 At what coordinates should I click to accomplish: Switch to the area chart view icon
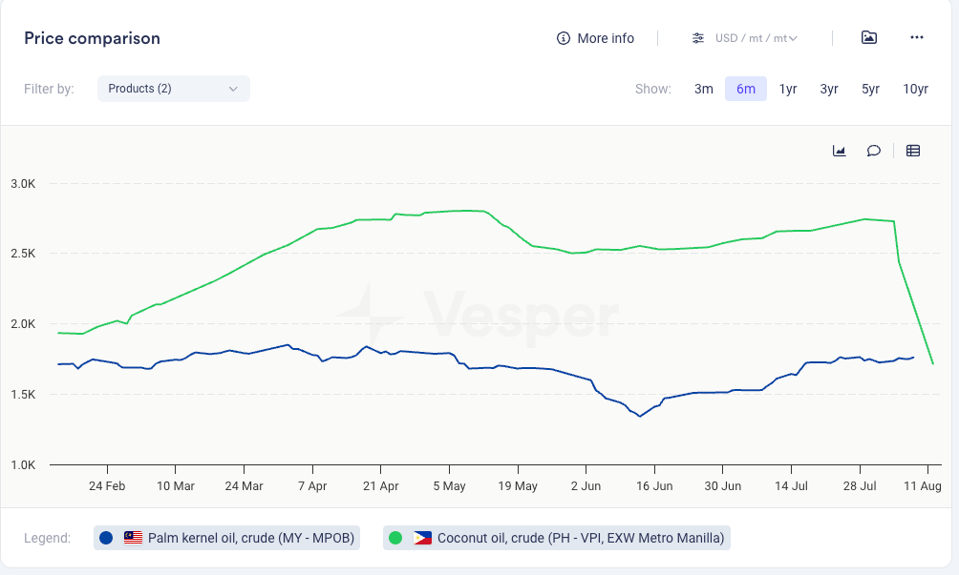840,151
